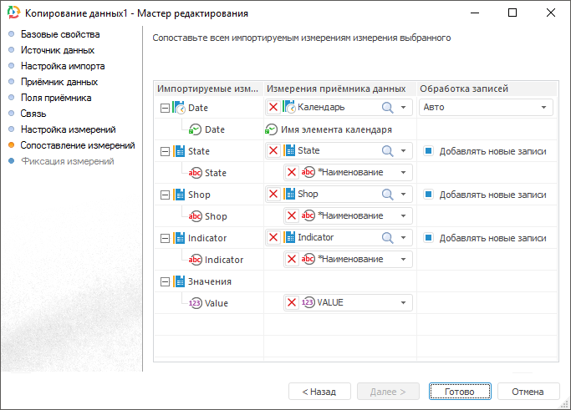Viewport: 571px width, 410px height.
Task: Collapse the Значения tree node
Action: pos(163,281)
